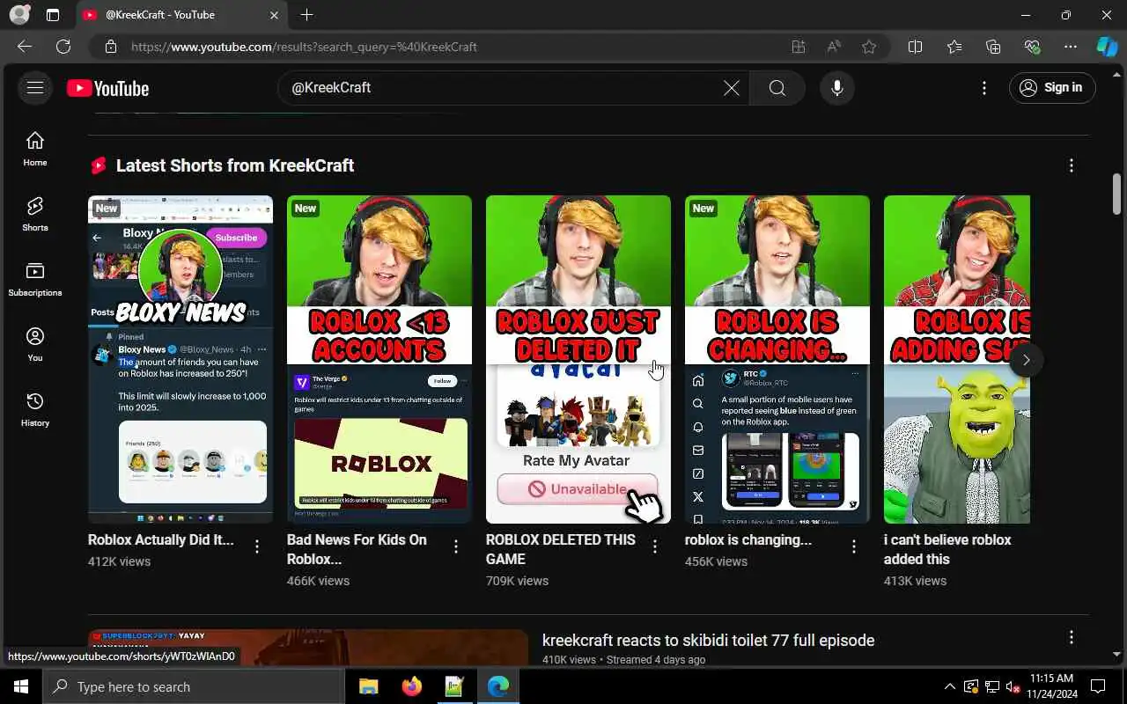Image resolution: width=1127 pixels, height=704 pixels.
Task: Open the You section in the sidebar
Action: coord(35,345)
